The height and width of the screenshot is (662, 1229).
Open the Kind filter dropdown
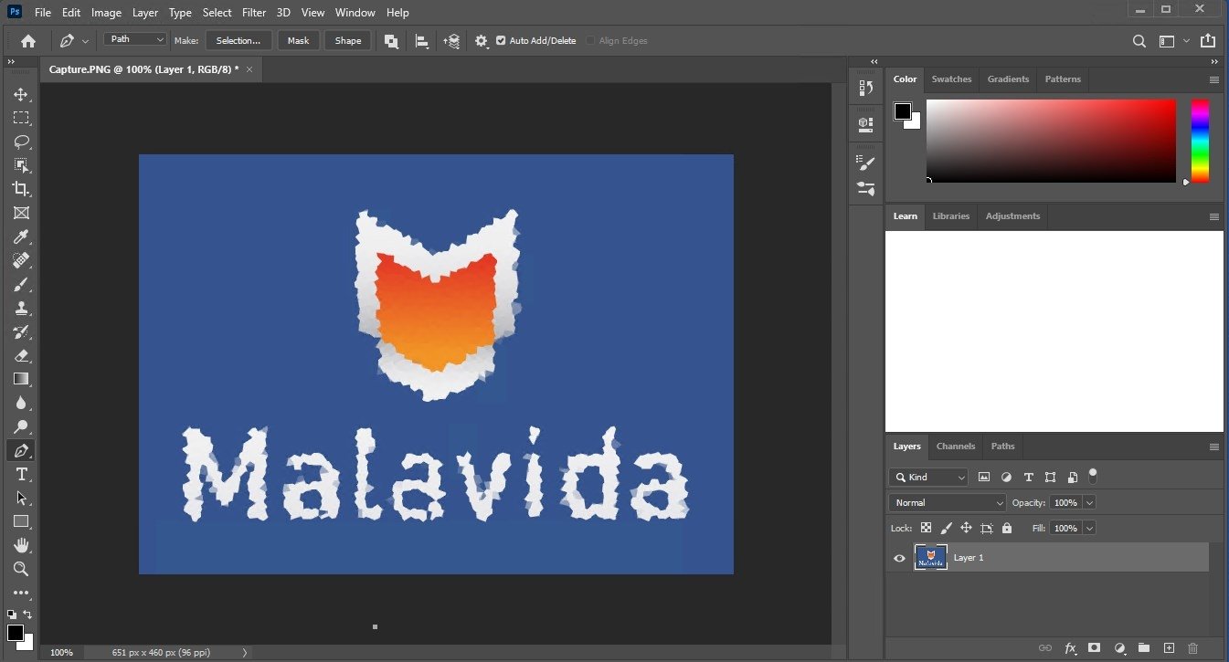[x=928, y=477]
